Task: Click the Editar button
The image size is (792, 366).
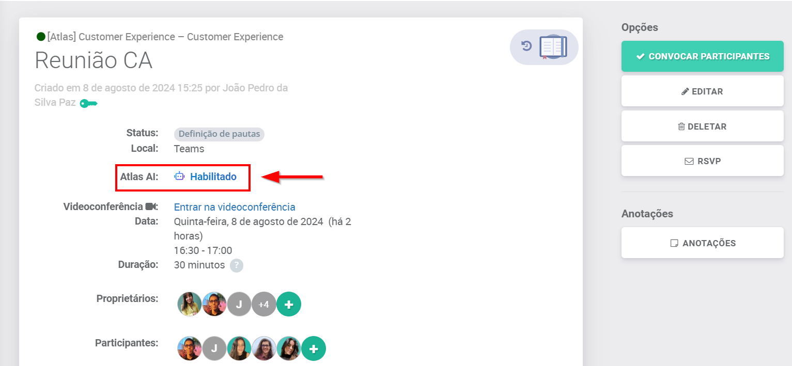Action: coord(702,91)
